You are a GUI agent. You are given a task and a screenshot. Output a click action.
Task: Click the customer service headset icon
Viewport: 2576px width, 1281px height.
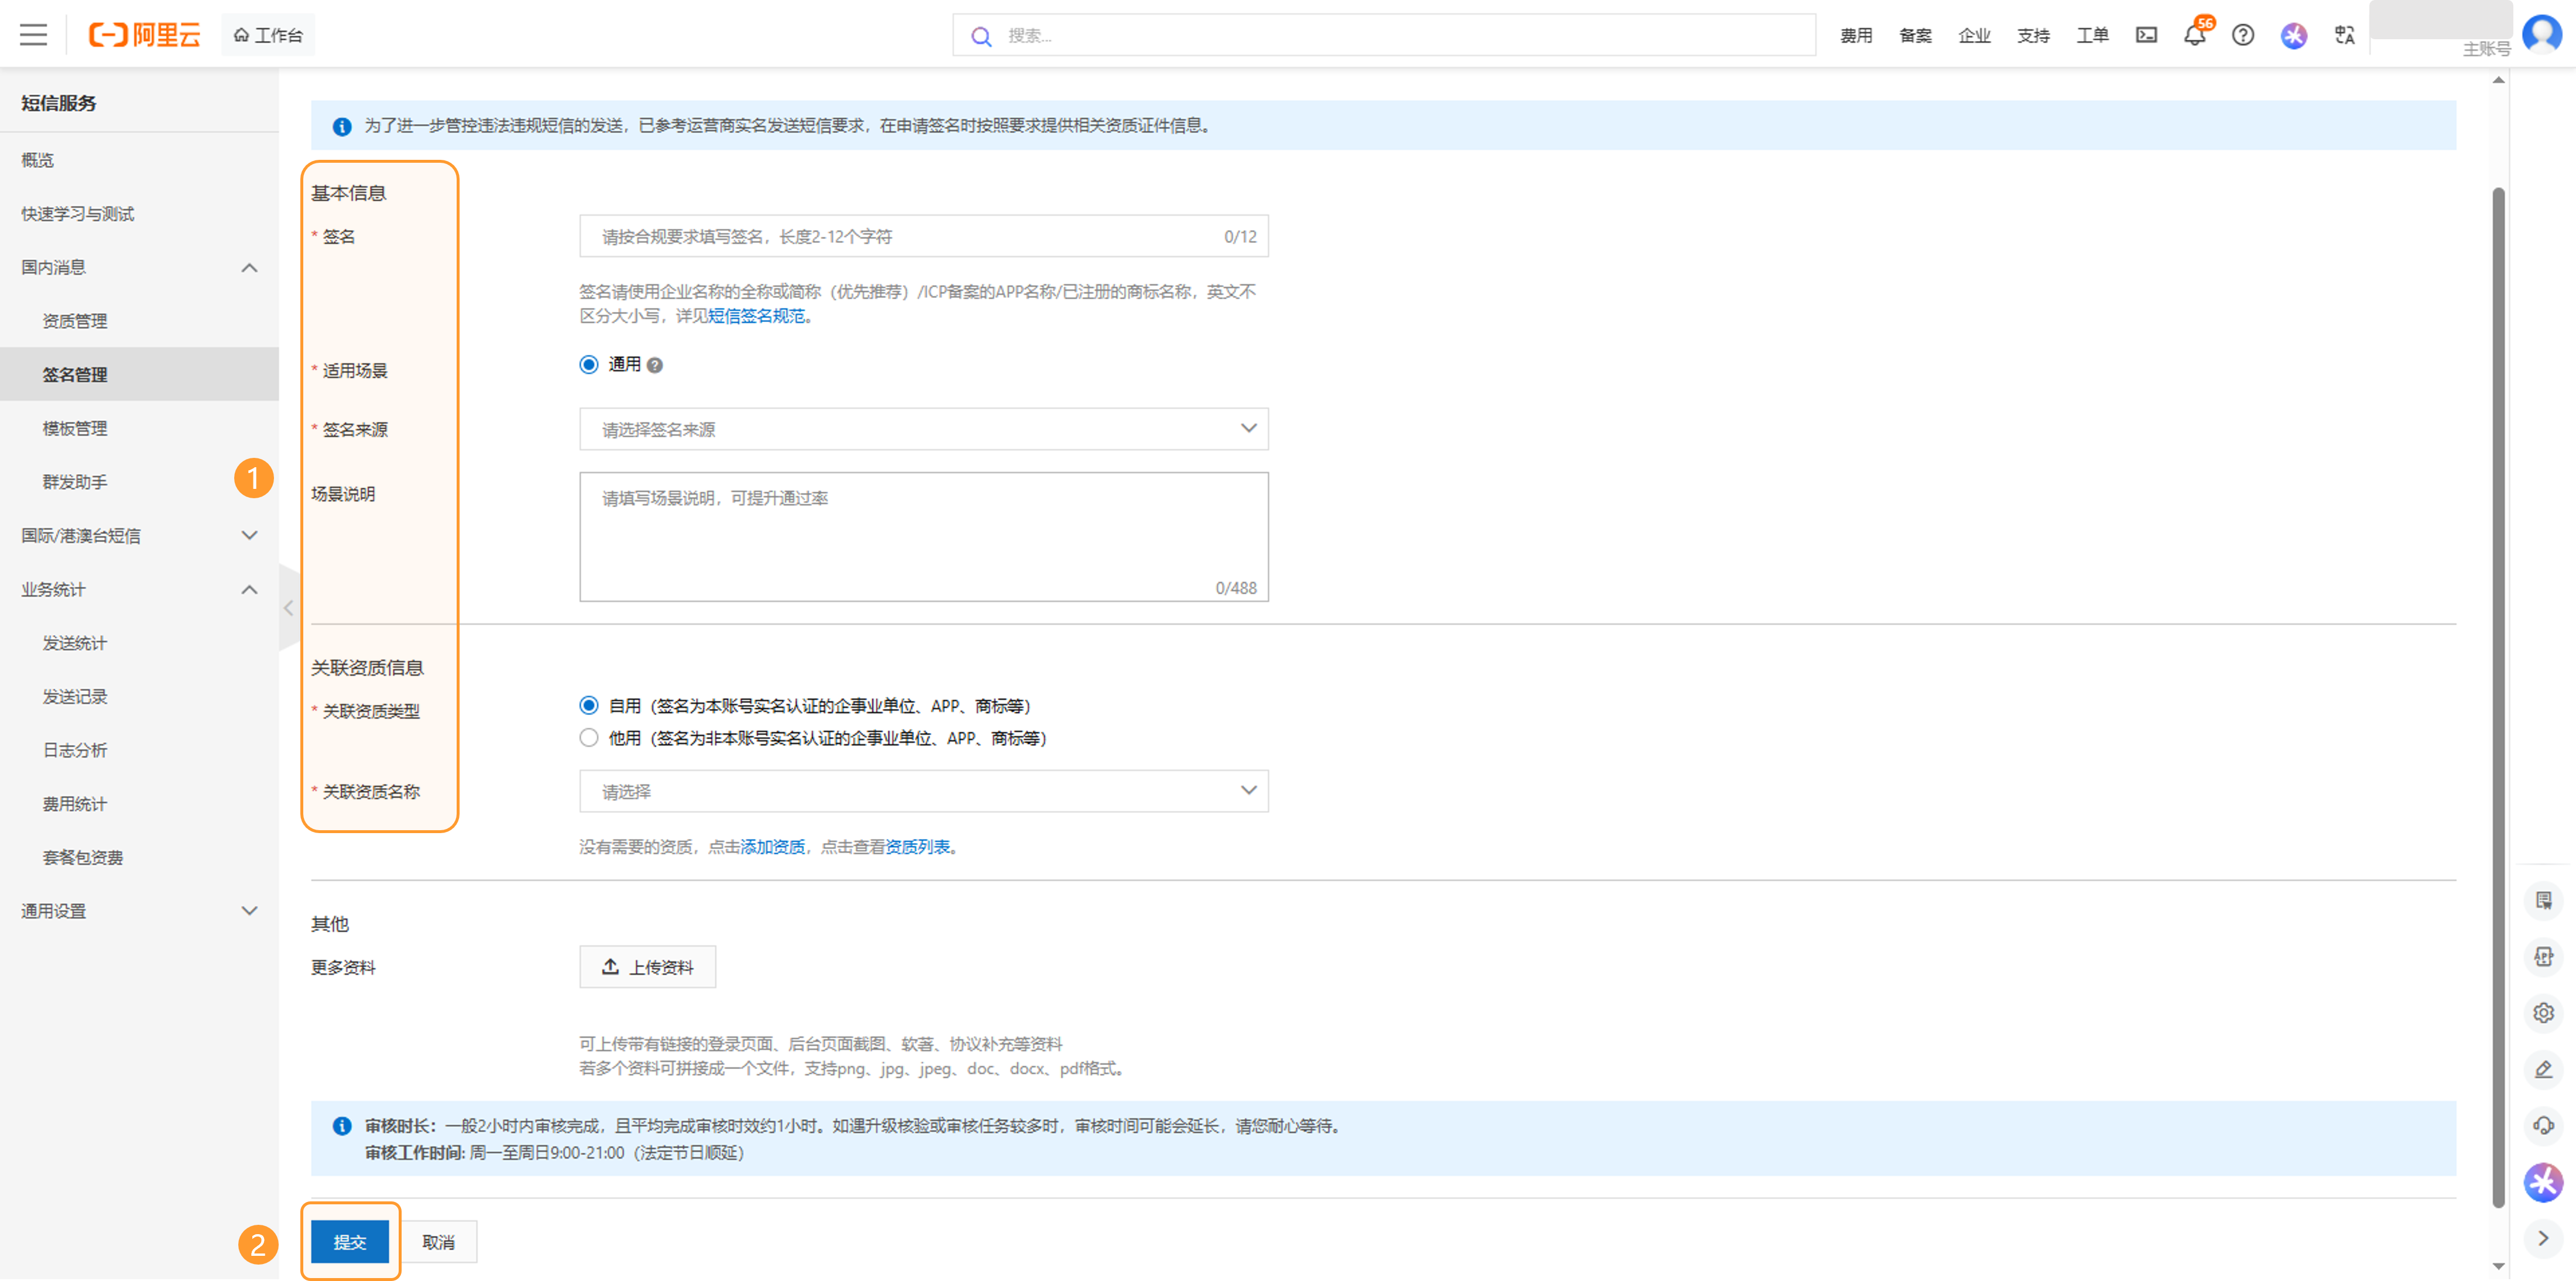(2543, 1125)
